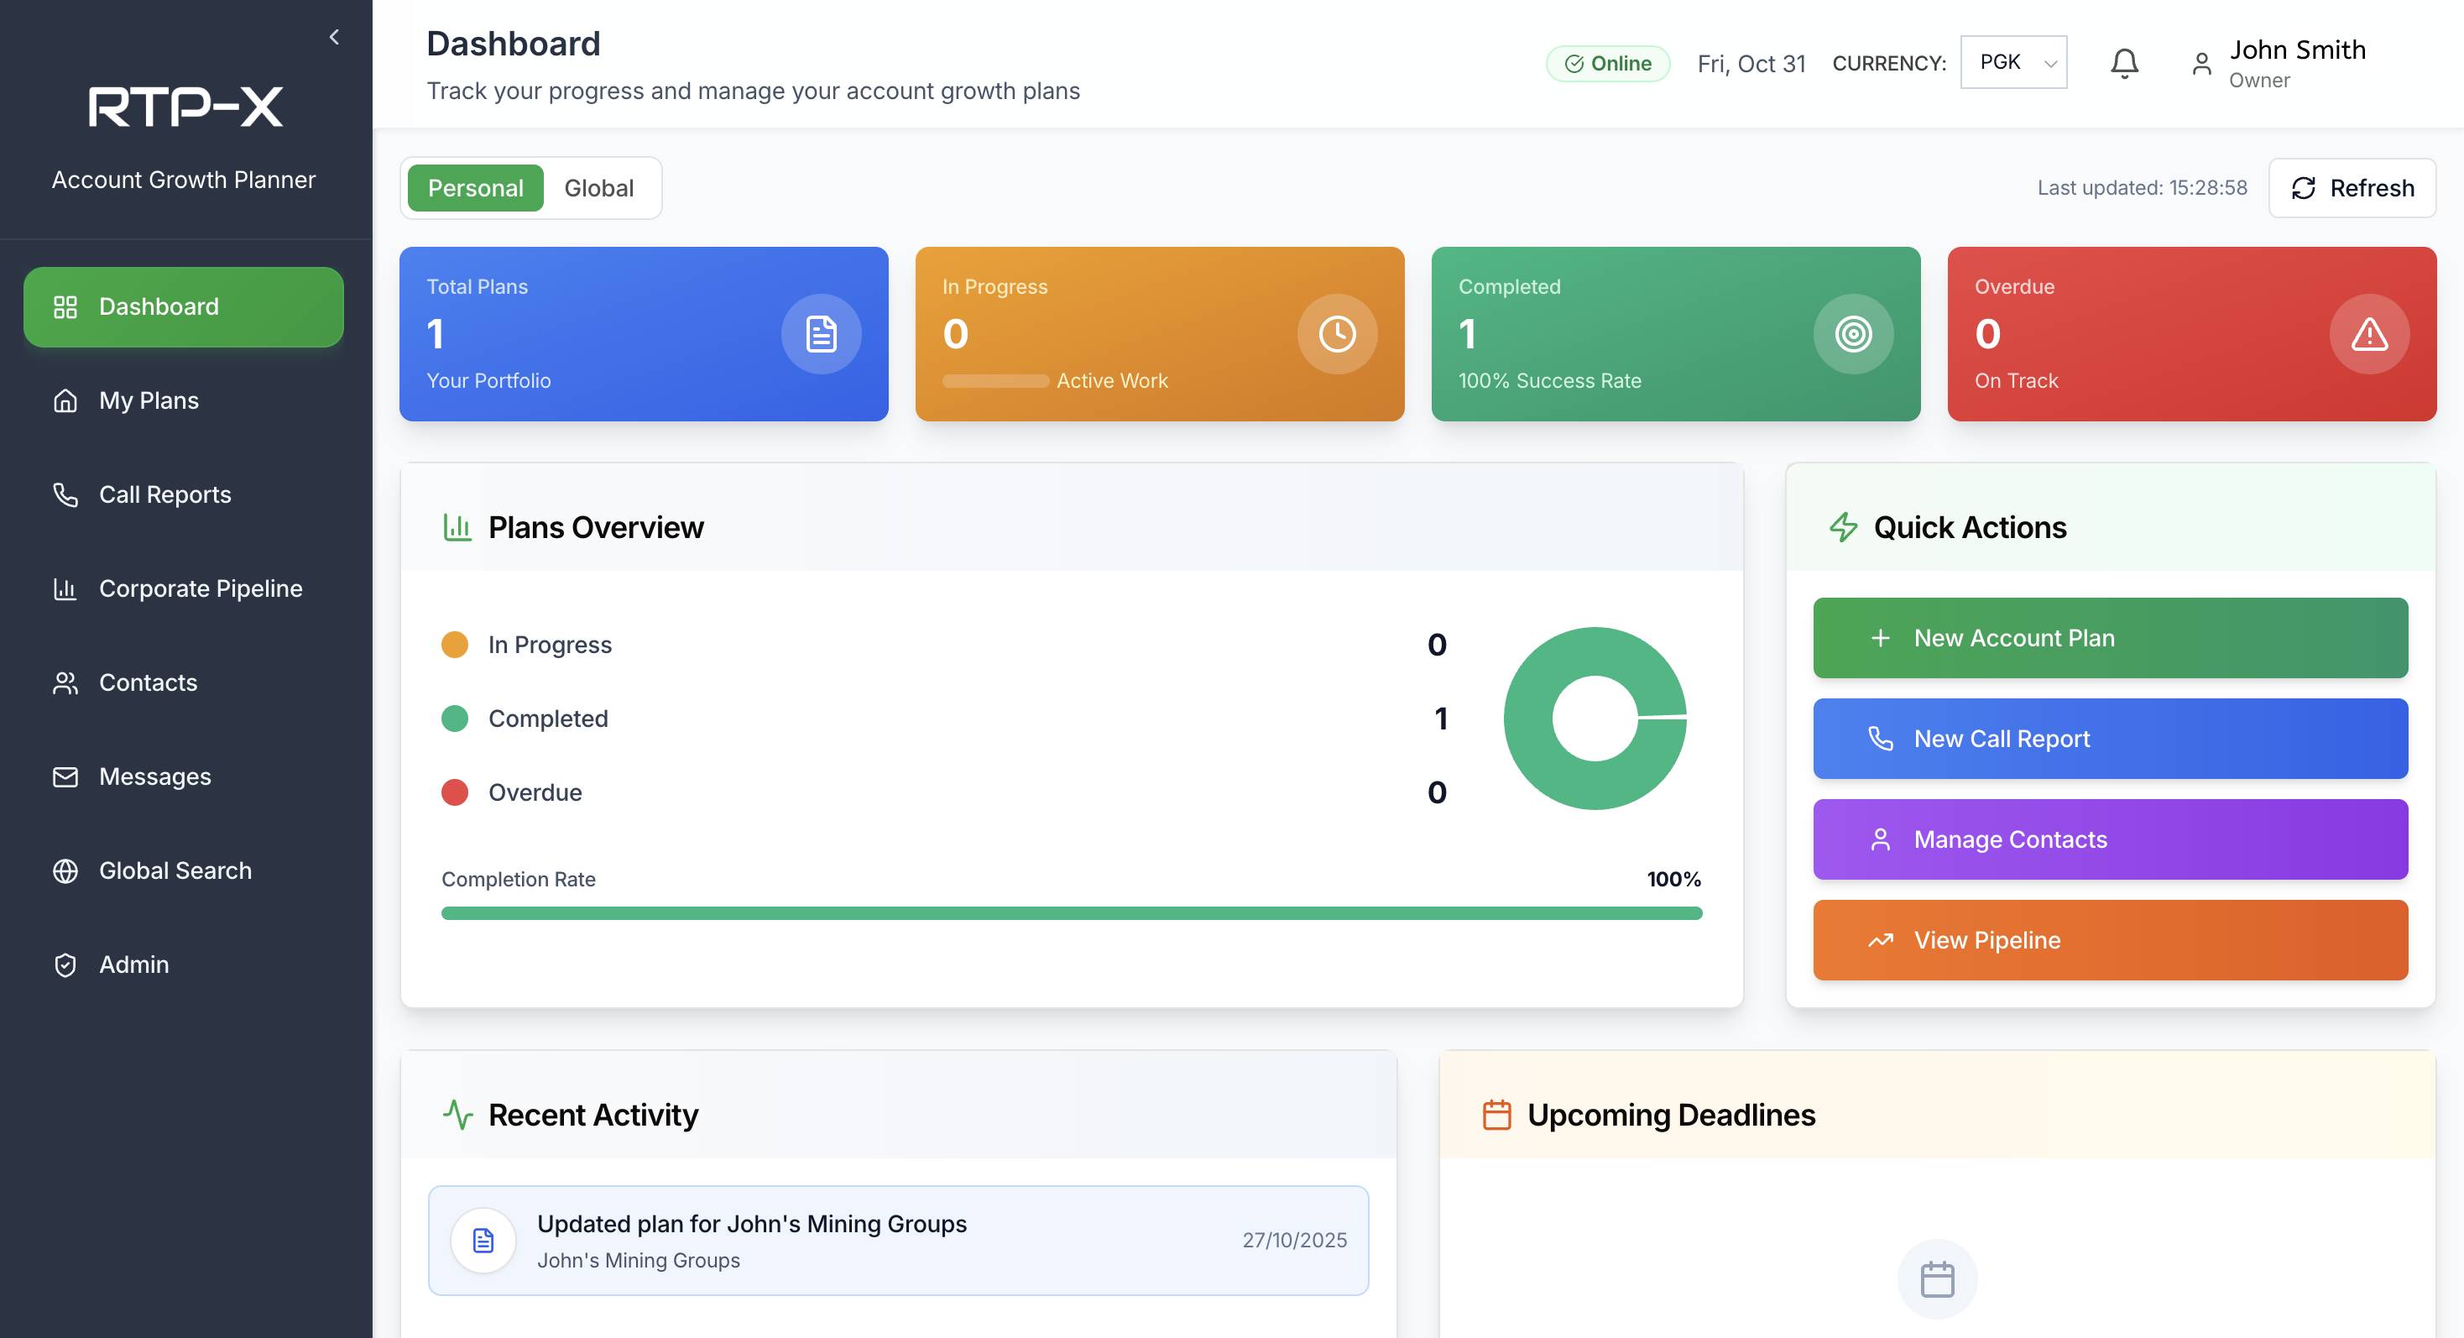Open the PGK currency dropdown
The width and height of the screenshot is (2464, 1338).
click(x=2013, y=62)
